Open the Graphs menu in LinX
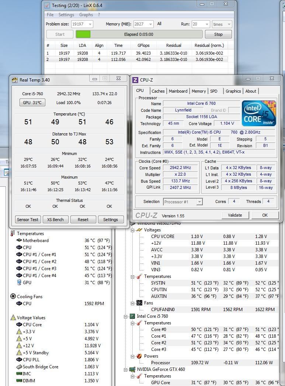 [x=86, y=15]
